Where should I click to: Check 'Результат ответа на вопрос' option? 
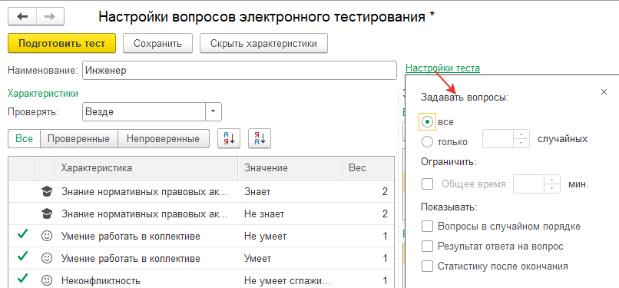click(x=428, y=247)
